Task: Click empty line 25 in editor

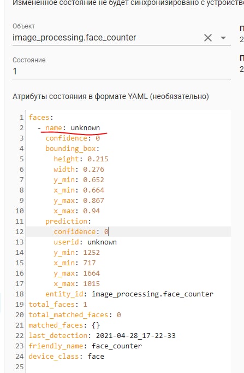Action: [128, 367]
